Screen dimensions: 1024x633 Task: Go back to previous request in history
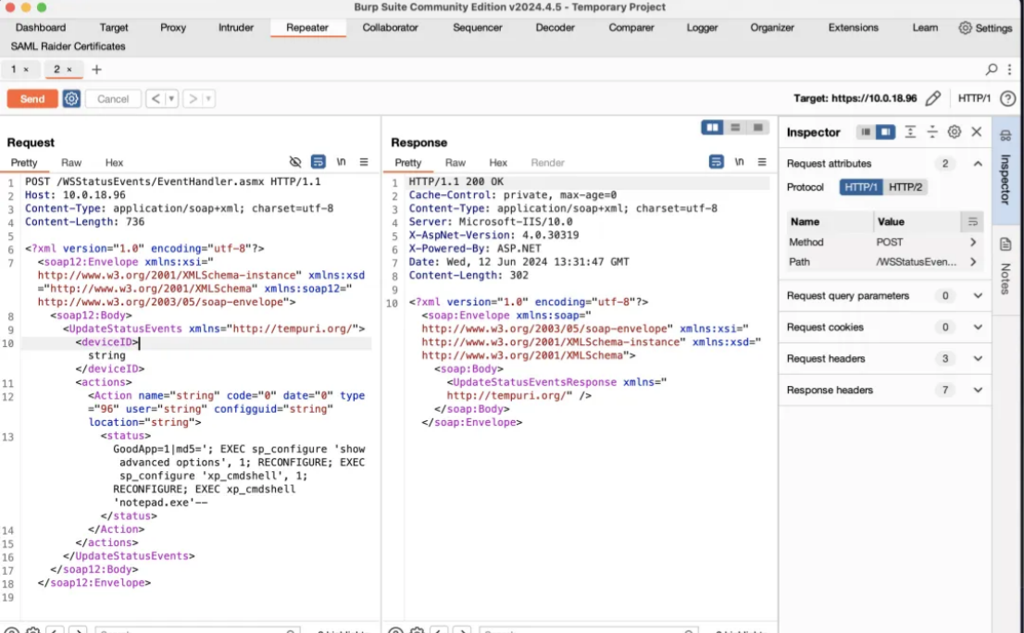point(156,99)
